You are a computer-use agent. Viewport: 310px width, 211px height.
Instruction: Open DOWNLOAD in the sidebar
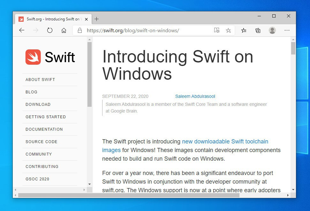(38, 105)
